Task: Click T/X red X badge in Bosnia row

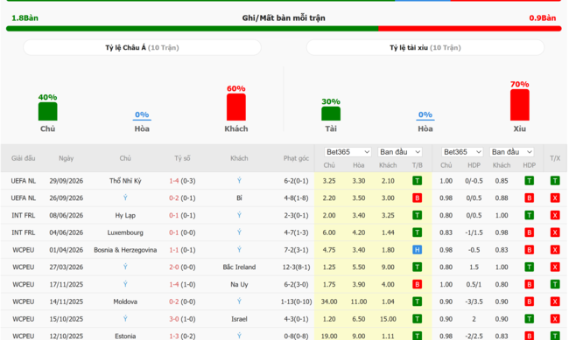Action: 555,250
